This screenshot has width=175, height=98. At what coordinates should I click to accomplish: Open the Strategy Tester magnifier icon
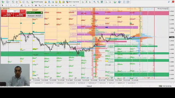[x=27, y=2]
